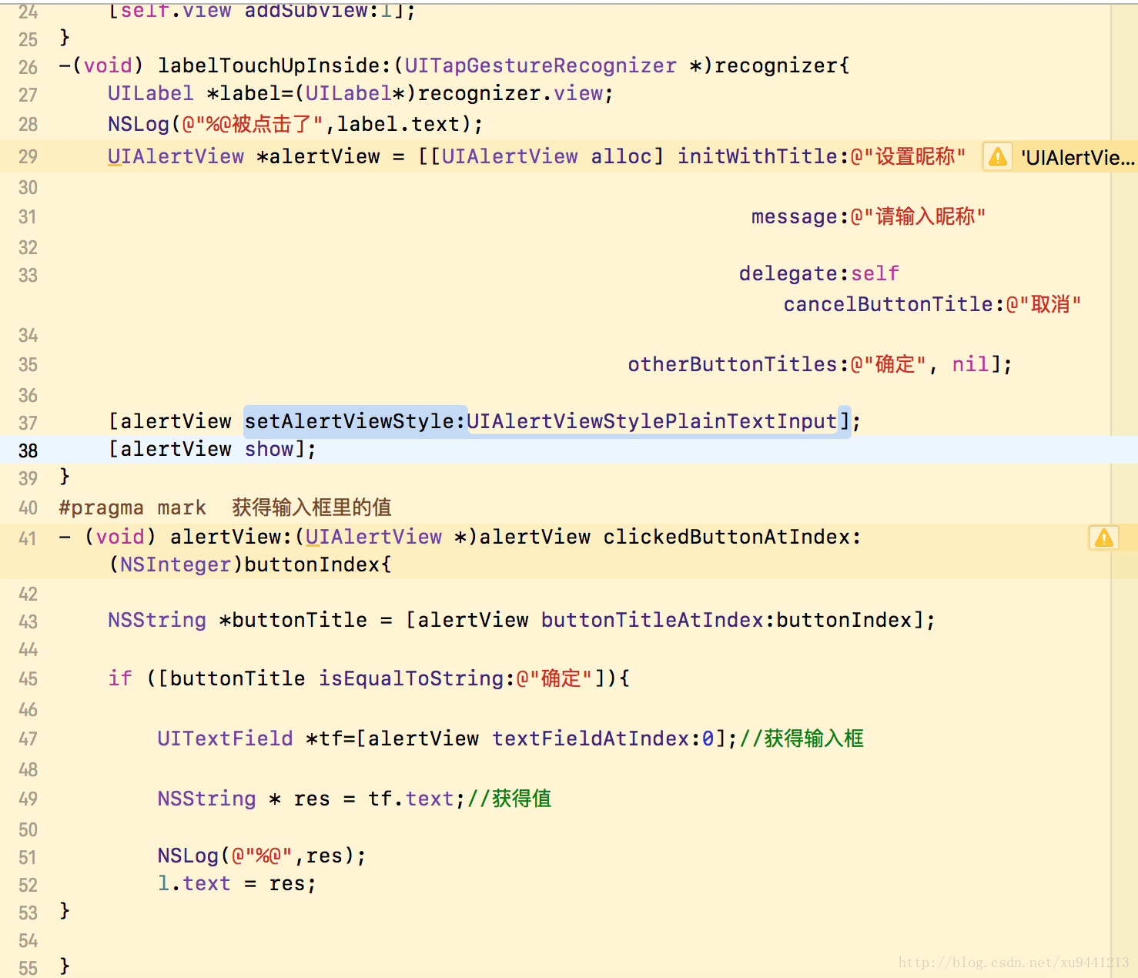Click 'tf.text' on line 49

click(410, 799)
